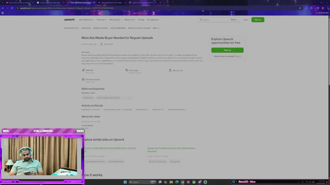Viewport: 330px width, 185px height.
Task: Open the Talent search category dropdown
Action: [234, 20]
